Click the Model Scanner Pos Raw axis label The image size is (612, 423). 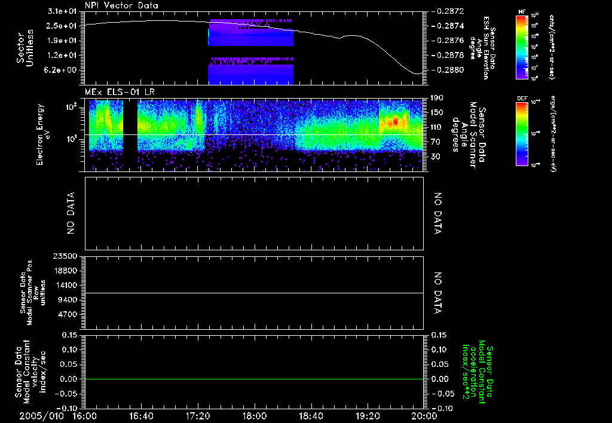(x=33, y=293)
